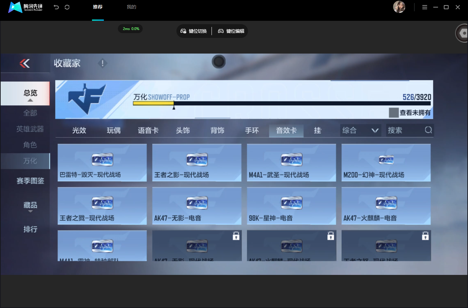468x308 pixels.
Task: Click the search magnifier icon
Action: click(x=428, y=130)
